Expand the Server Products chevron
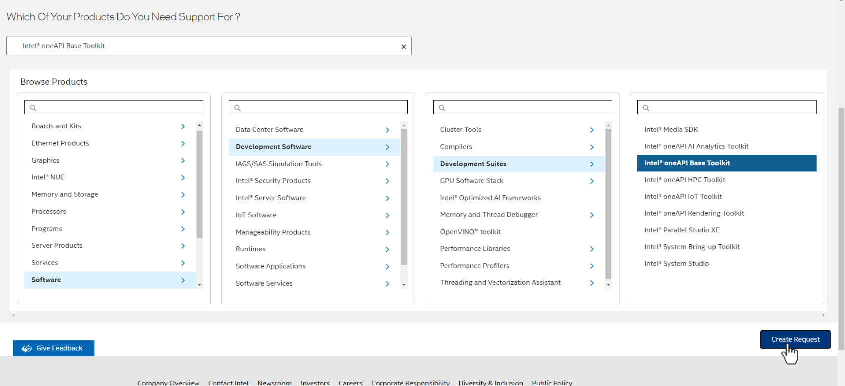The height and width of the screenshot is (386, 845). tap(183, 246)
